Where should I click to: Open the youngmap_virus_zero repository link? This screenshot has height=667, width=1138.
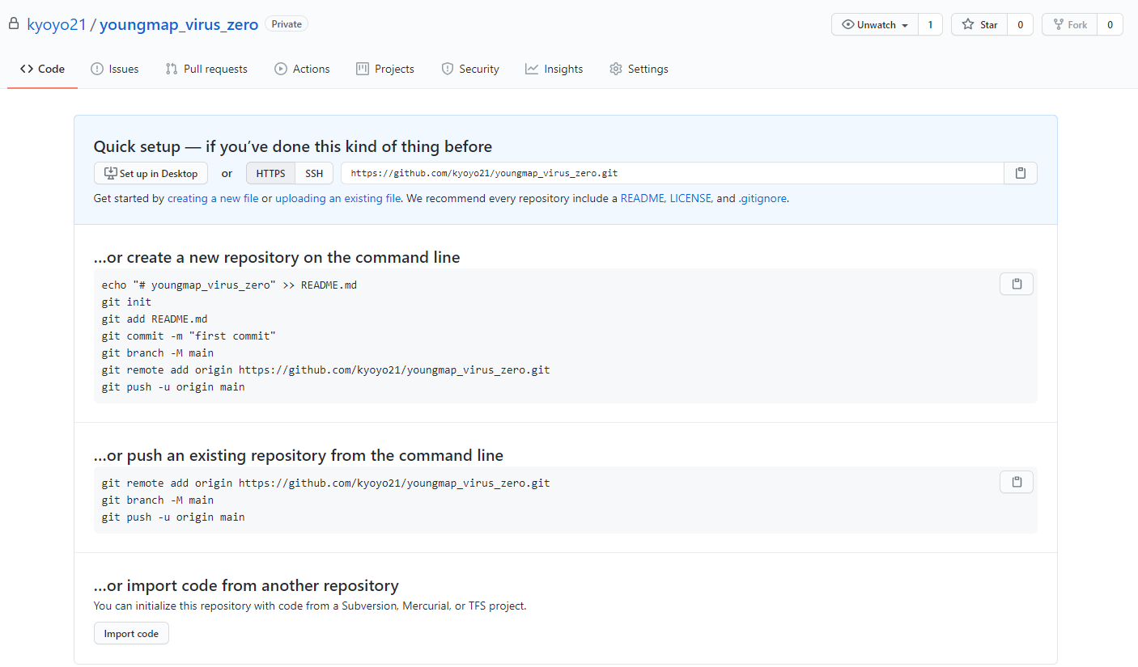pos(179,24)
